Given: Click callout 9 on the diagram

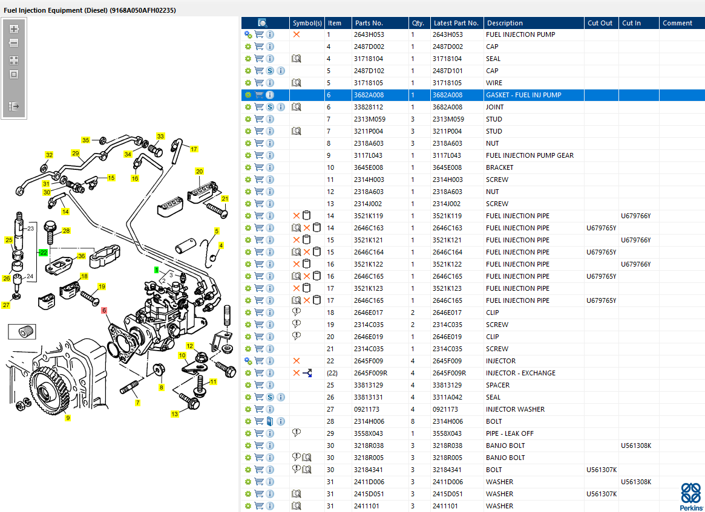Looking at the screenshot, I should click(x=68, y=418).
